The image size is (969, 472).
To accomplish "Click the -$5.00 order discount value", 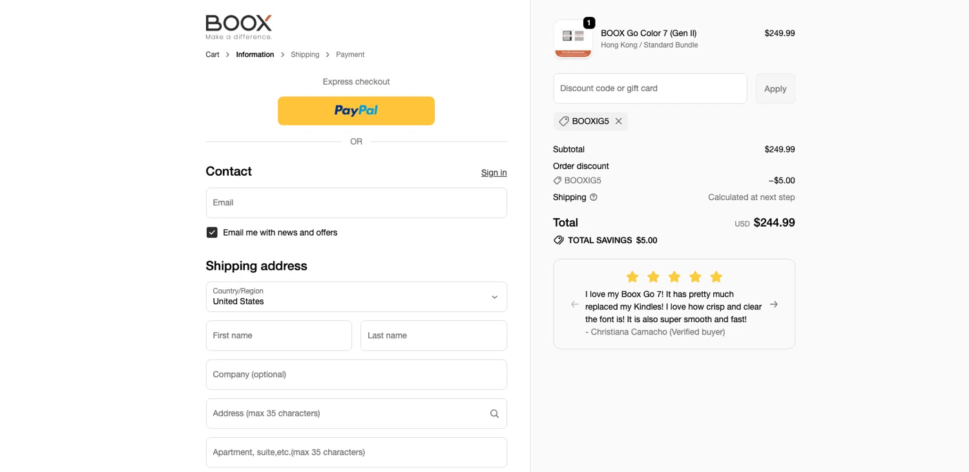I will 782,181.
